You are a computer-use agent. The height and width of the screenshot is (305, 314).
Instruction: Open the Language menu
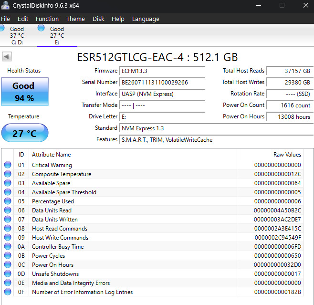[146, 19]
